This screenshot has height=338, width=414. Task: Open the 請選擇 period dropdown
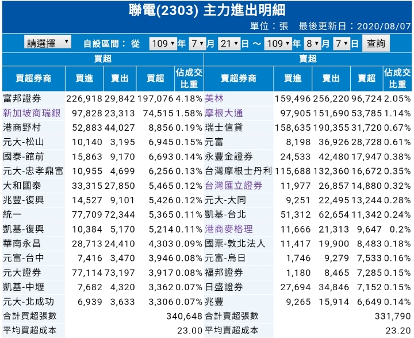pos(48,42)
